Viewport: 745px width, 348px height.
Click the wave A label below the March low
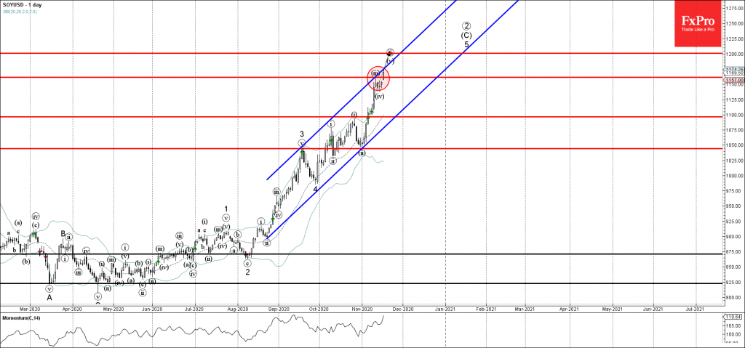pos(49,296)
